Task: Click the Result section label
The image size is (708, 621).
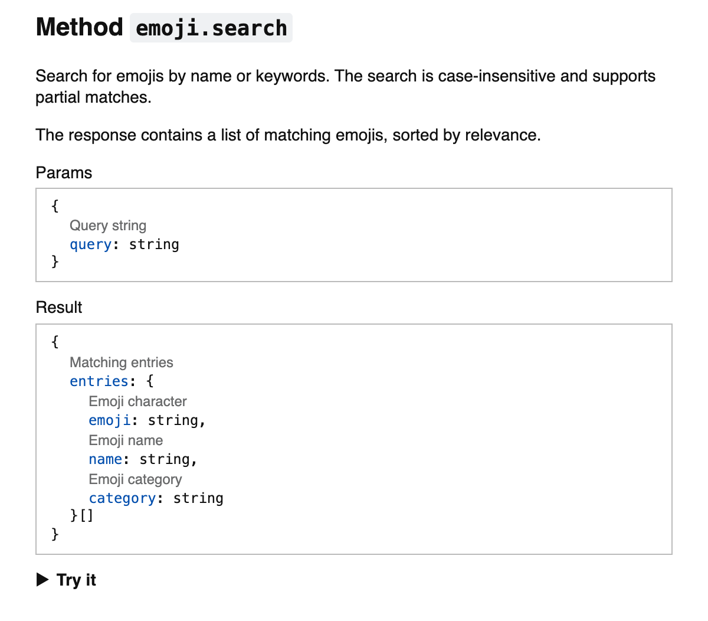Action: tap(59, 308)
